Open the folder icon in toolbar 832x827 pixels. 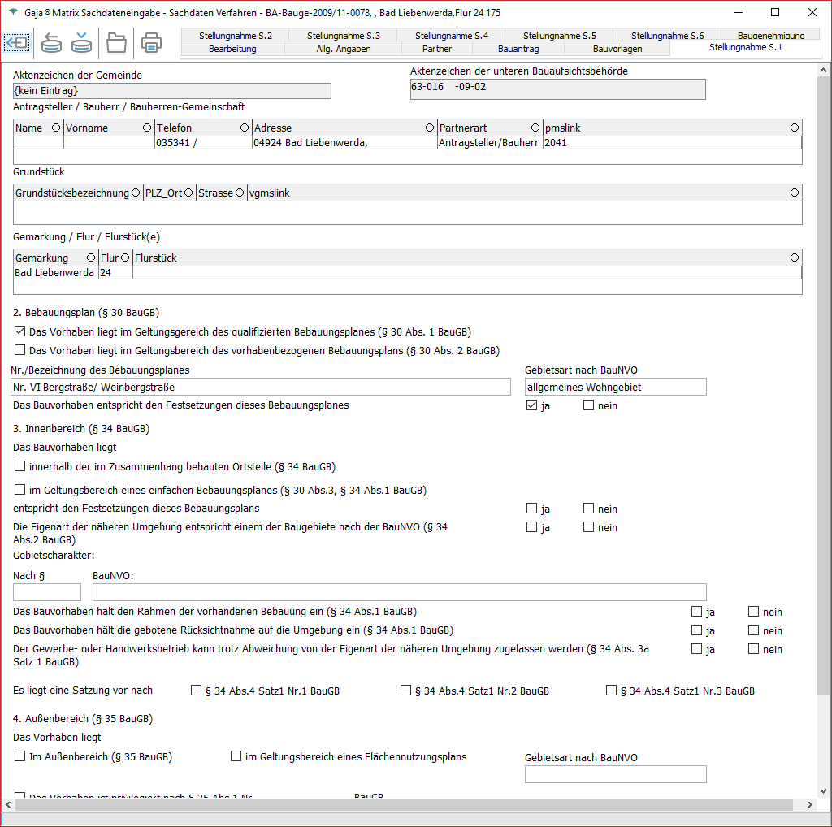(x=117, y=43)
